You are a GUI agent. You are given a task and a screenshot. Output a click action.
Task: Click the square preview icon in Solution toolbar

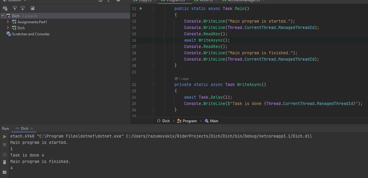(33, 8)
